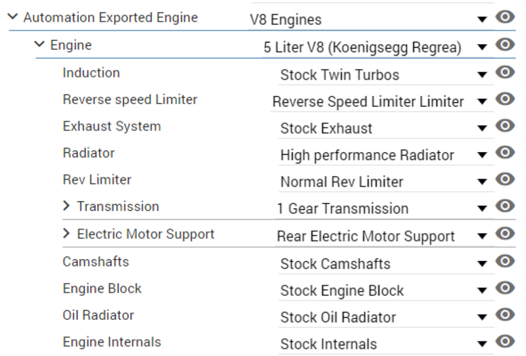
Task: Click eye icon beside Stock Engine Block
Action: coord(505,288)
